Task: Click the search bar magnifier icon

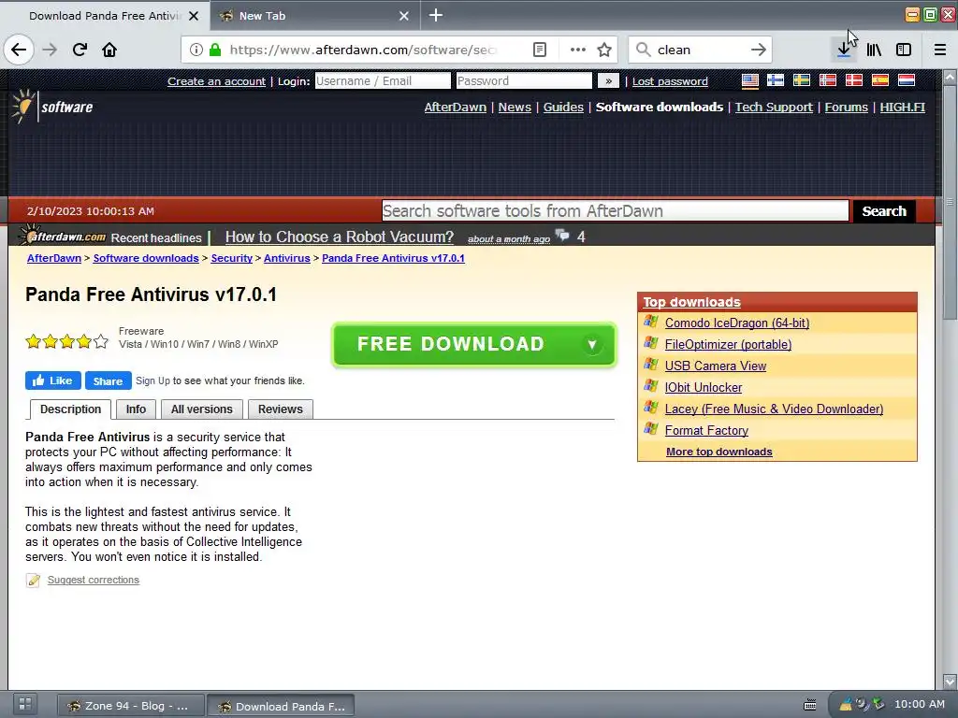Action: click(x=644, y=50)
